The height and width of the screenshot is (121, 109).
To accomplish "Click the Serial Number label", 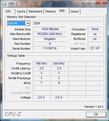I will pos(21,49).
